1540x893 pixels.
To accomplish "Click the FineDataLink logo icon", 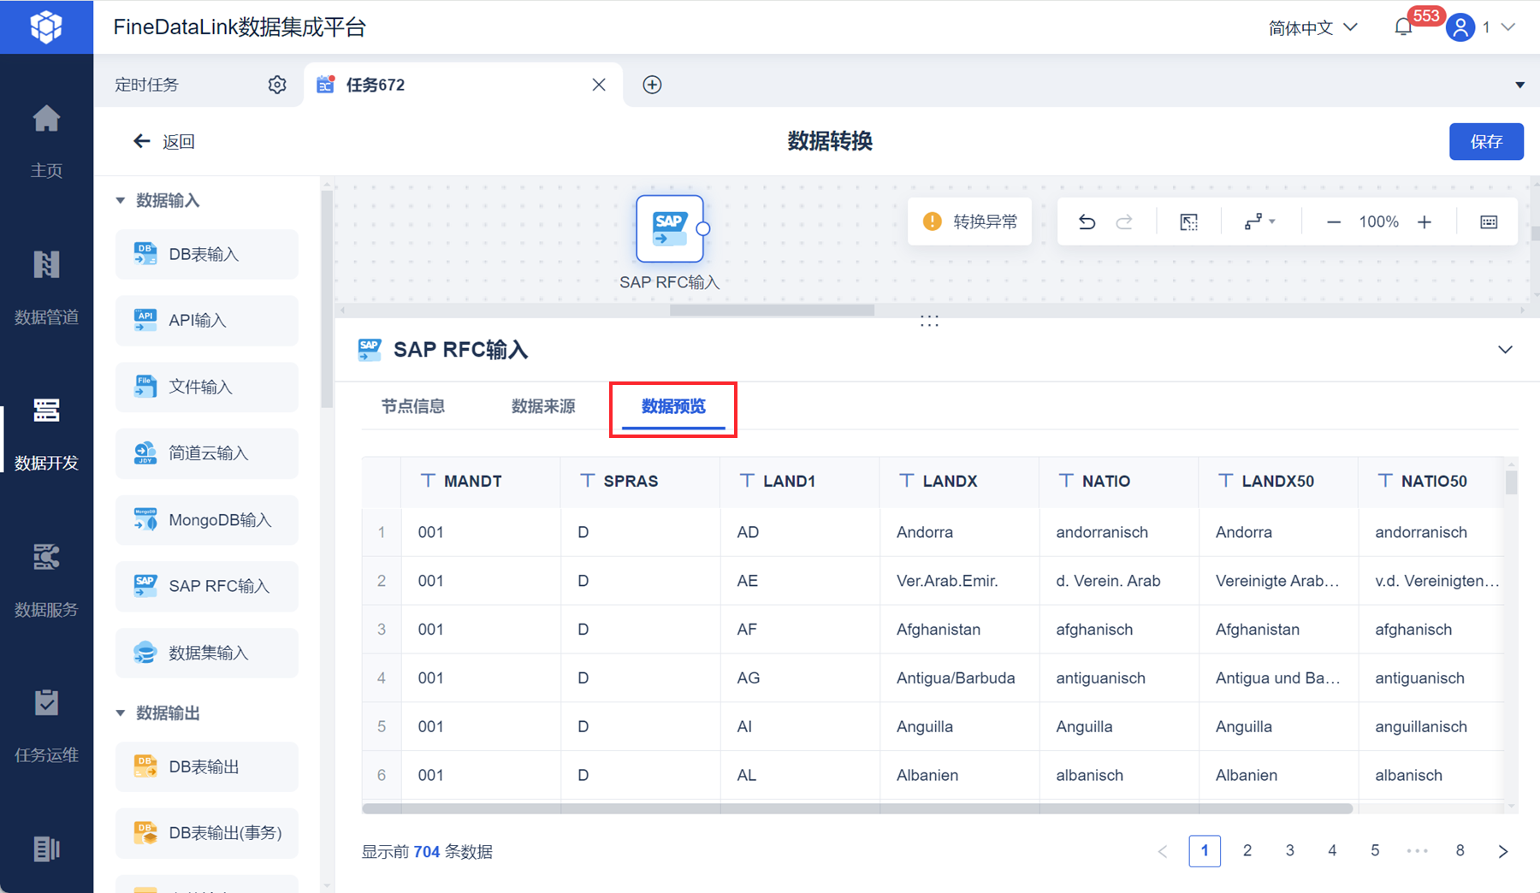I will pos(46,27).
